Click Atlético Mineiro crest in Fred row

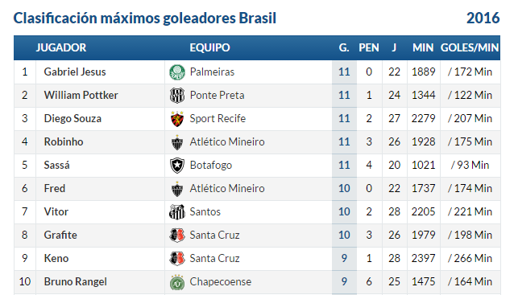pos(177,189)
